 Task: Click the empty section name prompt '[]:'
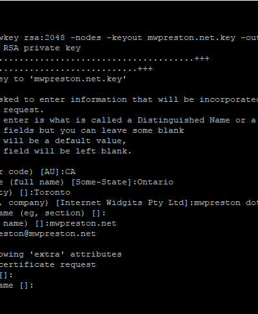coord(99,213)
